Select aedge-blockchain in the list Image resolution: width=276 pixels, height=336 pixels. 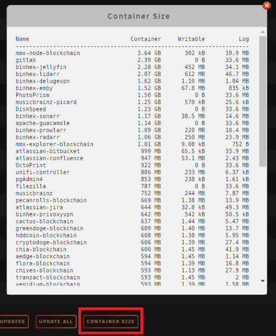[x=43, y=256]
